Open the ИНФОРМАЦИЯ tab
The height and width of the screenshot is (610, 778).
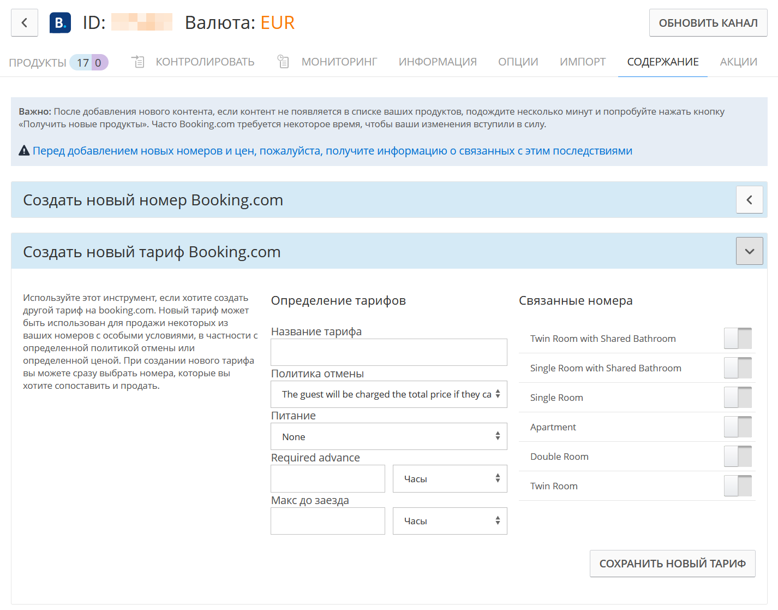pyautogui.click(x=438, y=62)
